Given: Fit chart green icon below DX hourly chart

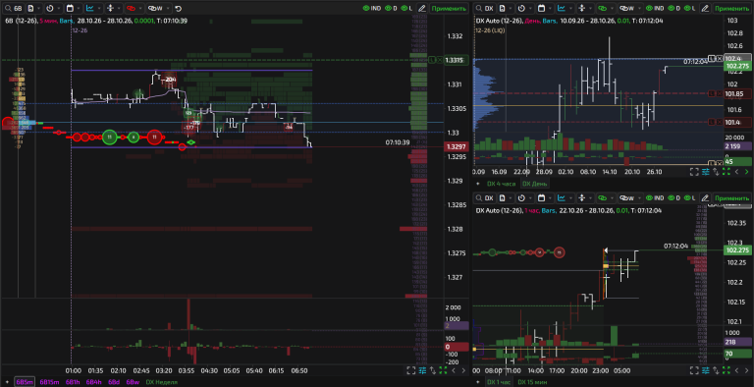Looking at the screenshot, I should pos(727,370).
